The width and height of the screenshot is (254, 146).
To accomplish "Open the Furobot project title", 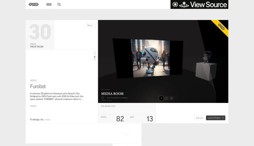I will click(x=38, y=86).
